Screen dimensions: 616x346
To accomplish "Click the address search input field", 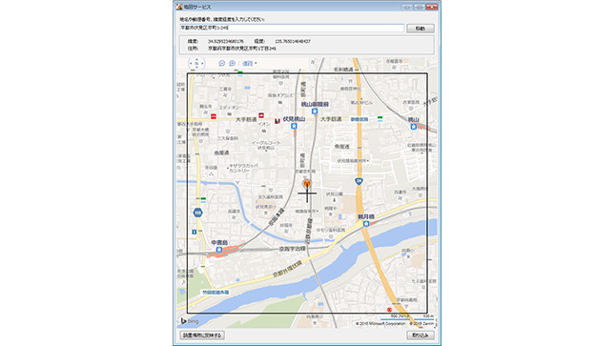I will [292, 28].
